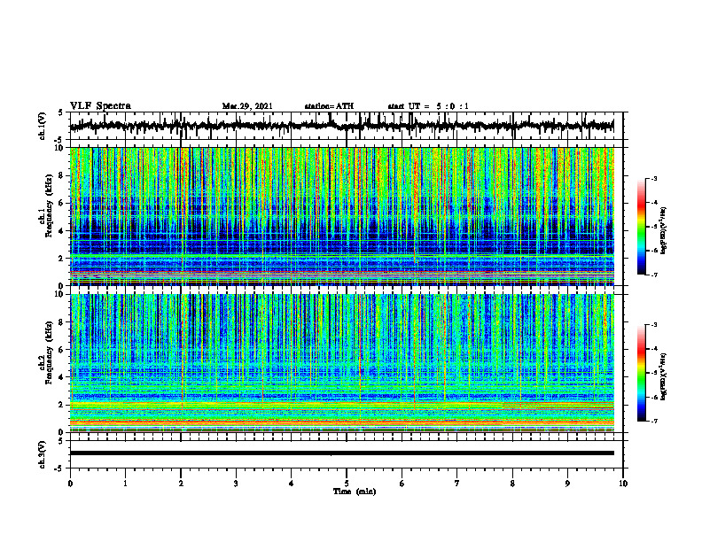Click the "ch.3(V)" axis label

pyautogui.click(x=43, y=454)
